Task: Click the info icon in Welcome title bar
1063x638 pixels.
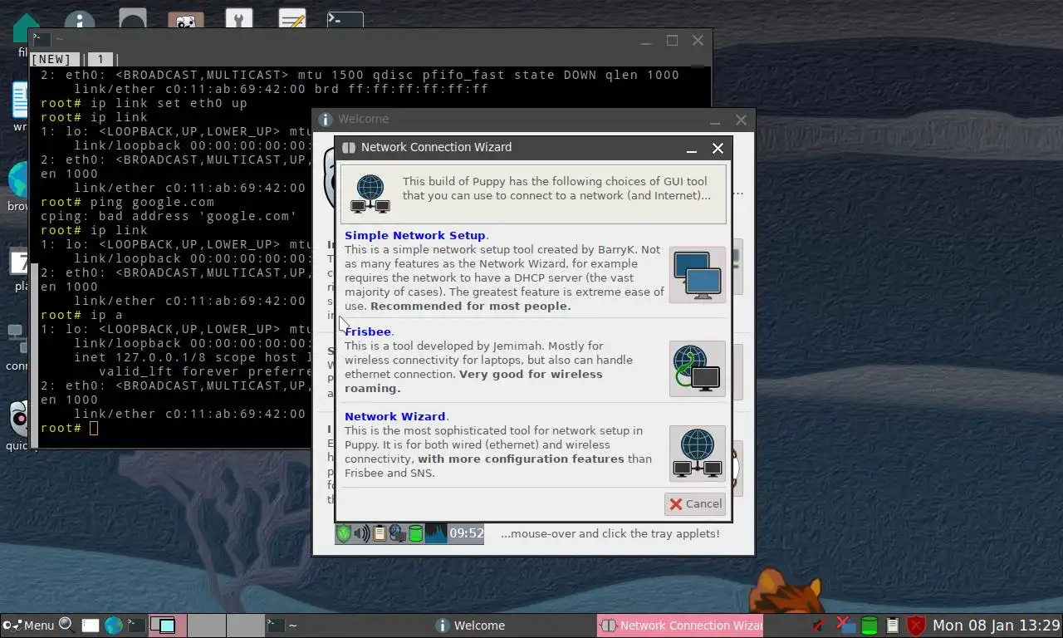Action: point(326,120)
